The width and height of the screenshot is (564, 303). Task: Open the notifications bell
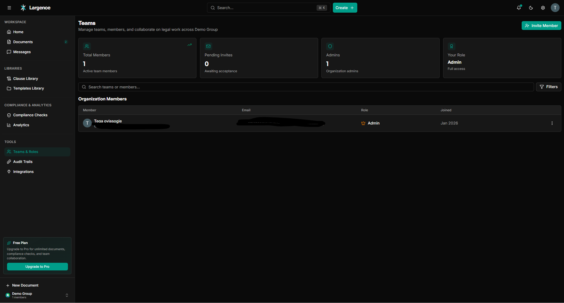click(519, 8)
